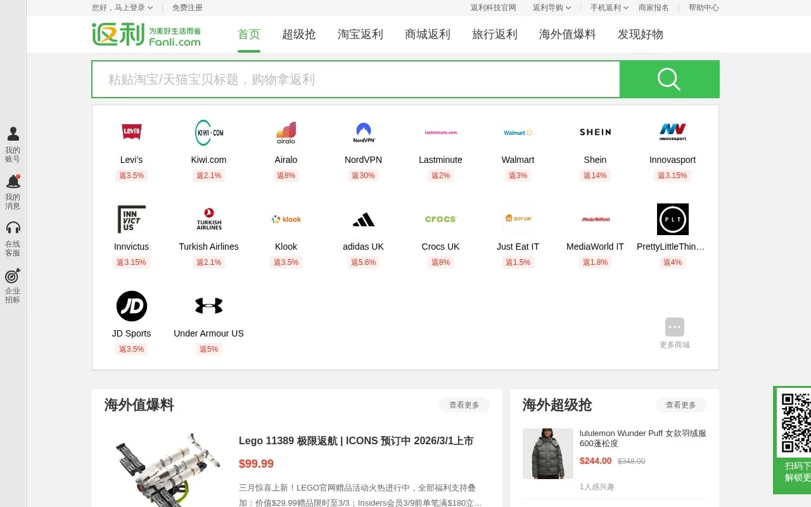Select the SHEIN store logo
Image resolution: width=811 pixels, height=507 pixels.
pos(595,132)
